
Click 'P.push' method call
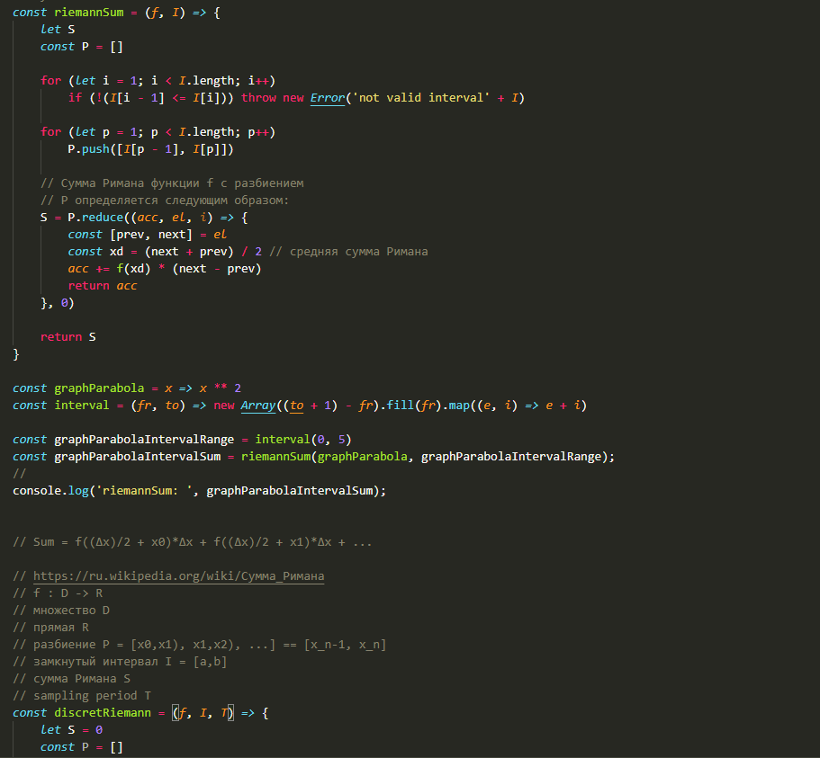[88, 149]
